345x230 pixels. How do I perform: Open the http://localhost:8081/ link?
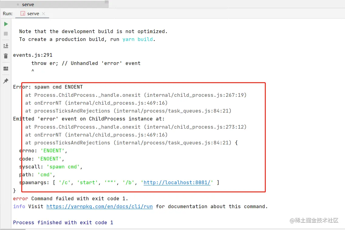[x=177, y=182]
